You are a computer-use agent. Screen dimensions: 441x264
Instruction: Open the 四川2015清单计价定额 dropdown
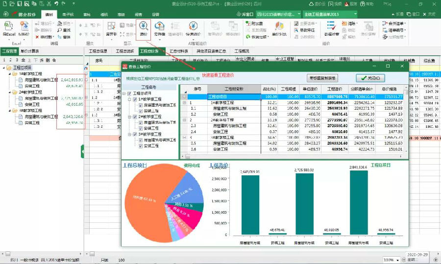[298, 15]
